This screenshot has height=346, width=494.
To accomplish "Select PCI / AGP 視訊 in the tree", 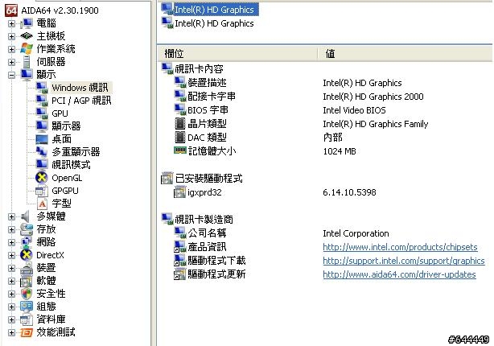I will tap(81, 101).
